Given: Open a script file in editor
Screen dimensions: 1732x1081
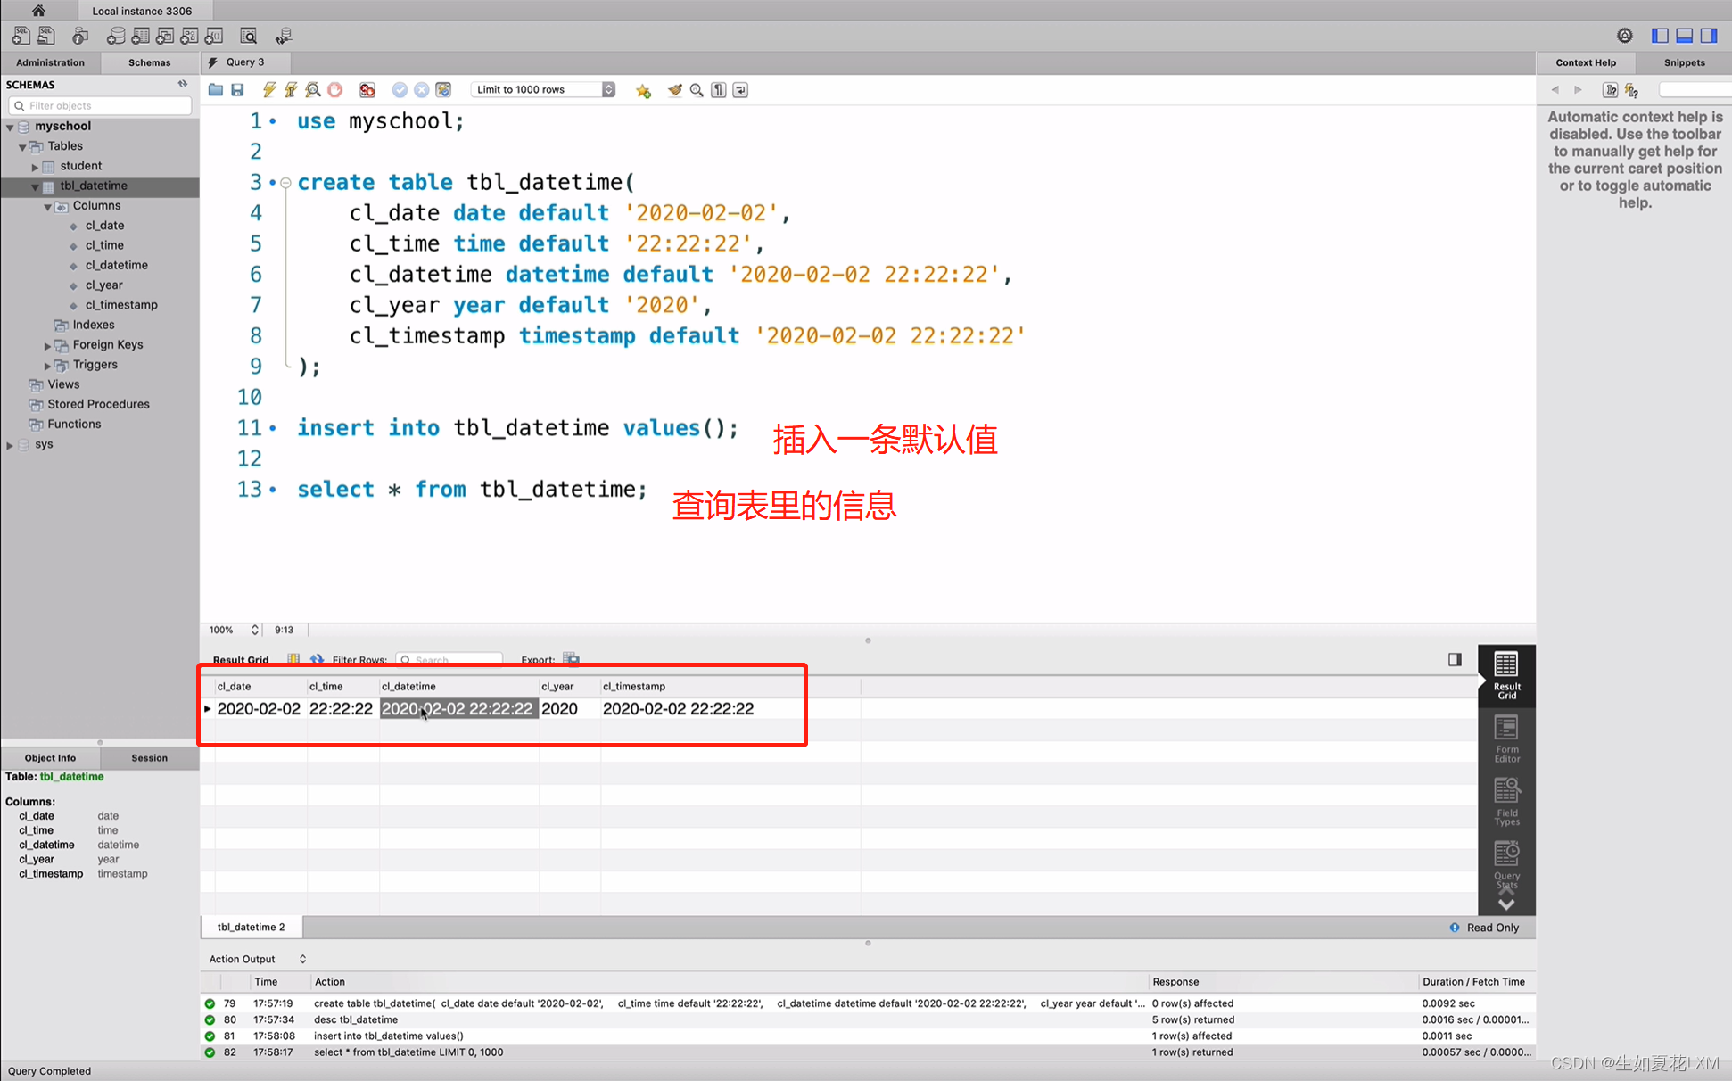Looking at the screenshot, I should tap(216, 89).
